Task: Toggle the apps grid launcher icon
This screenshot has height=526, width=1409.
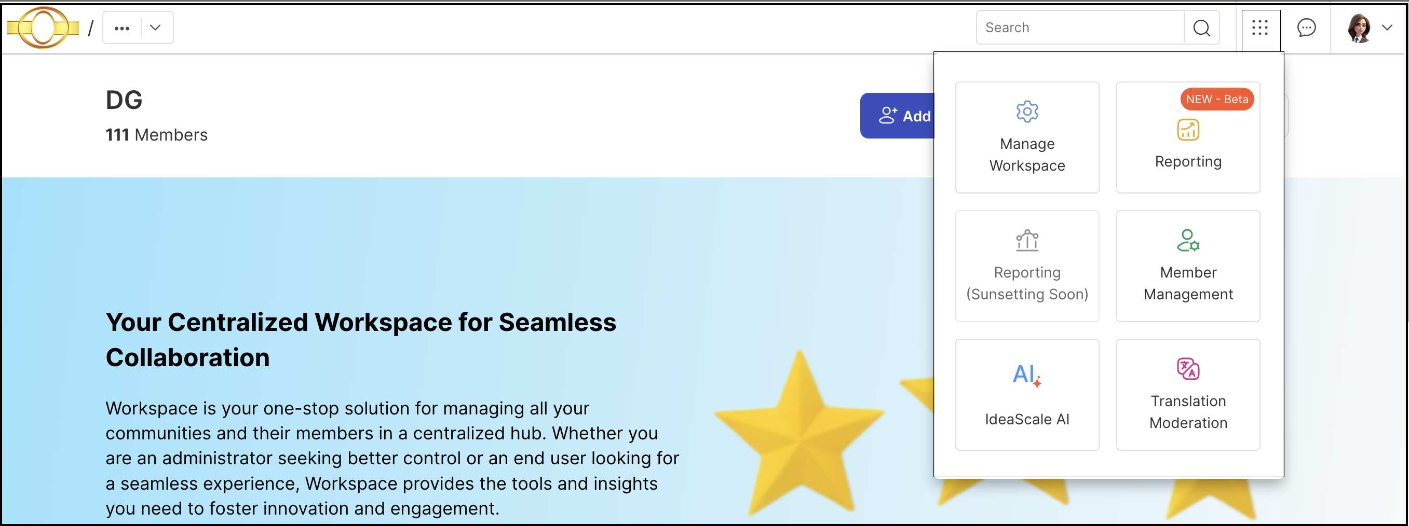Action: pos(1259,28)
